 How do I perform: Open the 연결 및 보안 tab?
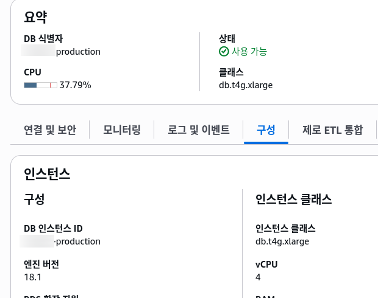tap(50, 130)
